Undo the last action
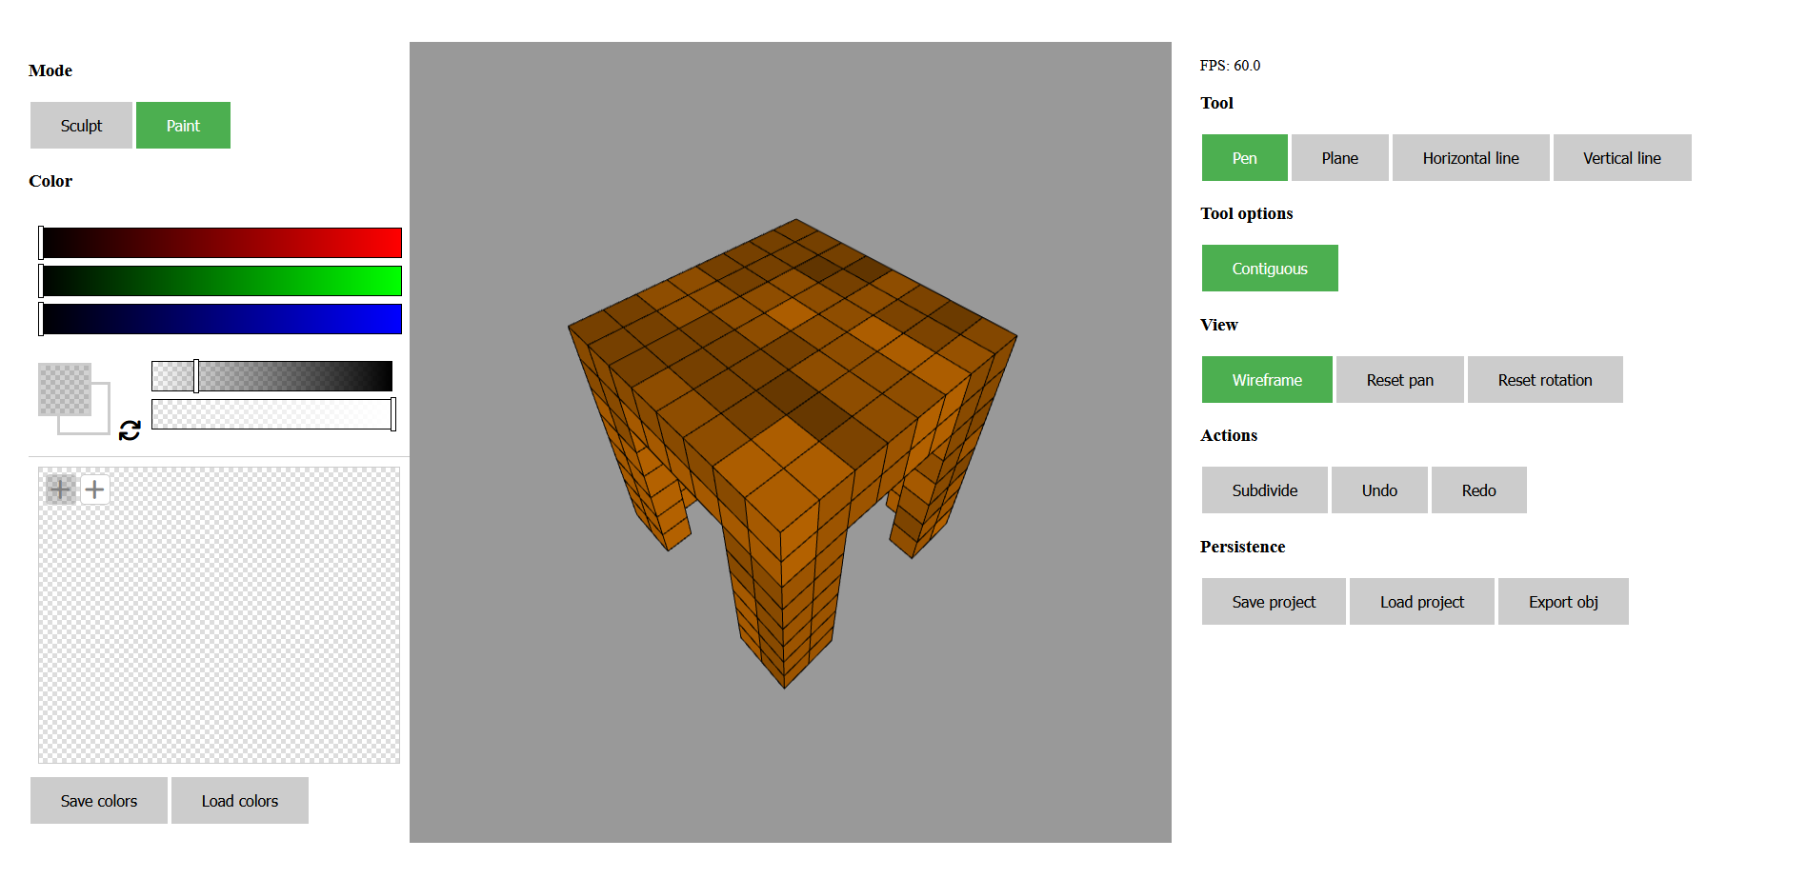 [x=1379, y=489]
